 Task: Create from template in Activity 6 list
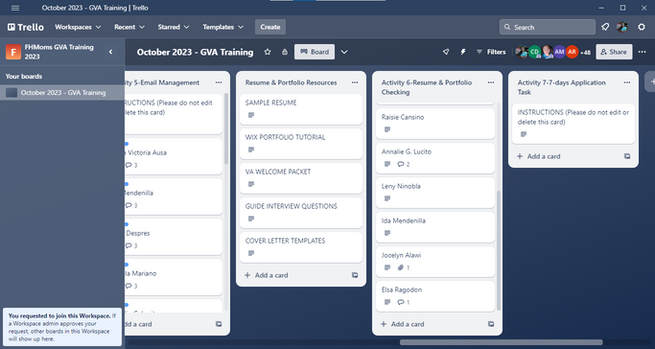491,324
